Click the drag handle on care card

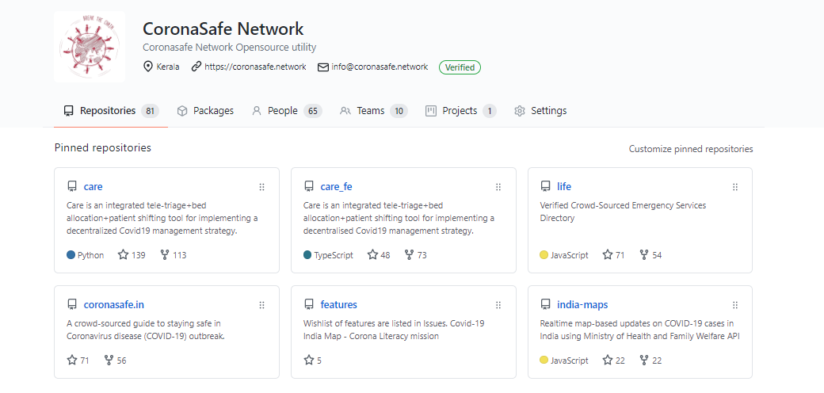coord(261,187)
